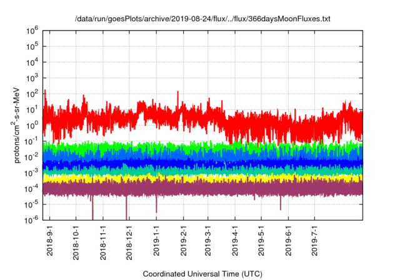Viewport: 400px width, 280px height.
Task: Click the file path title above the plot
Action: point(202,19)
